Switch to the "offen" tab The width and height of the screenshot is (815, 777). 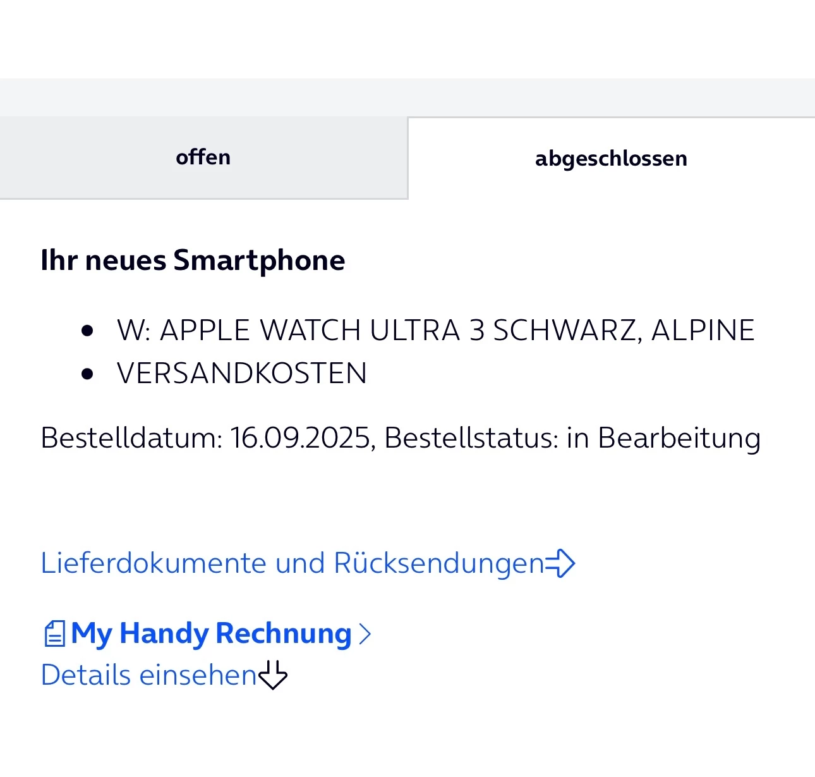click(203, 157)
